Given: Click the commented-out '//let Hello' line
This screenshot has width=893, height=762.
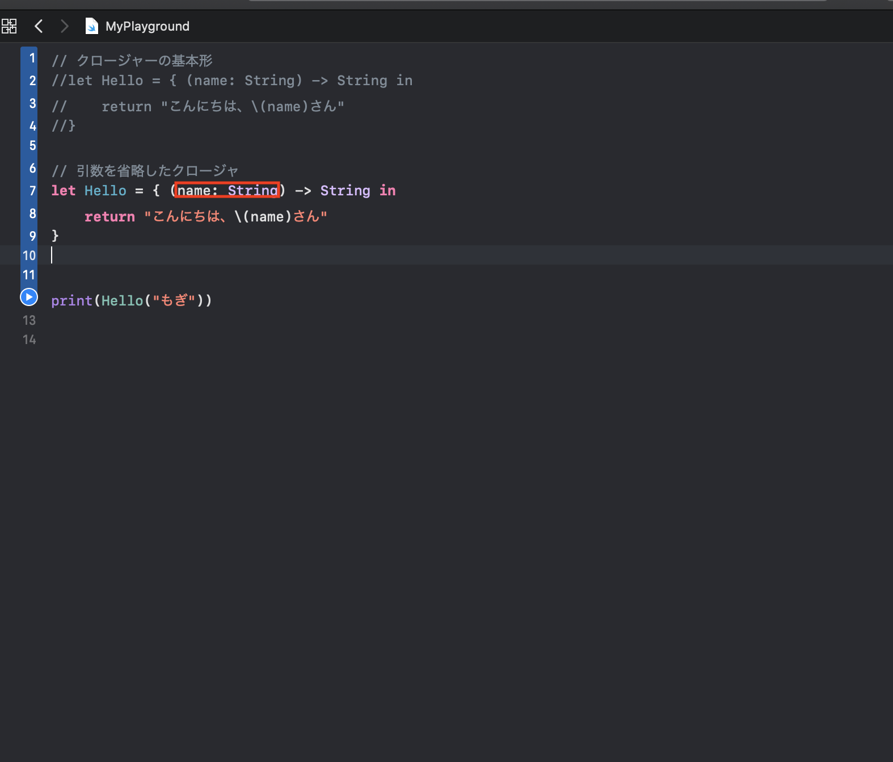Looking at the screenshot, I should (x=232, y=81).
